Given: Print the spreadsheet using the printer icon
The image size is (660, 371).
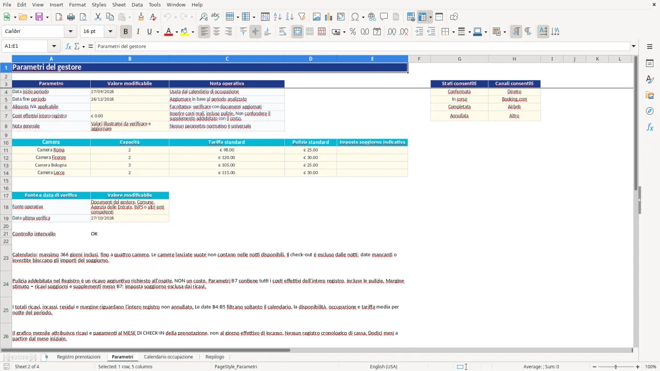Looking at the screenshot, I should 70,17.
